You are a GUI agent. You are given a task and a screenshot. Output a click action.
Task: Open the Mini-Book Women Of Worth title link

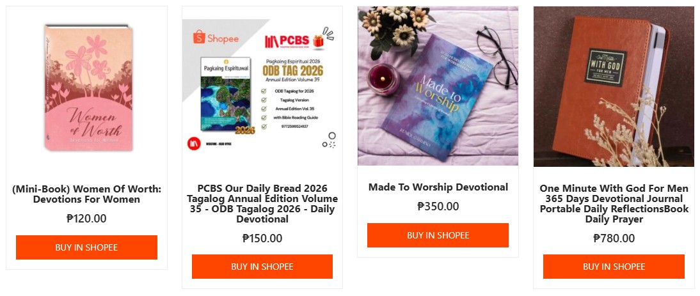[86, 194]
